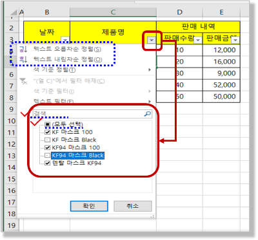This screenshot has width=258, height=240.
Task: Click the 날짜 header cell
Action: point(47,33)
